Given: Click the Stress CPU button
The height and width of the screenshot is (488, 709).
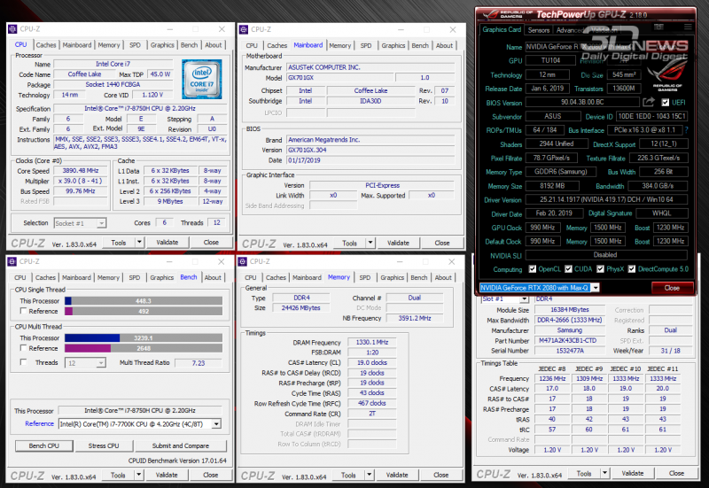Looking at the screenshot, I should coord(104,445).
